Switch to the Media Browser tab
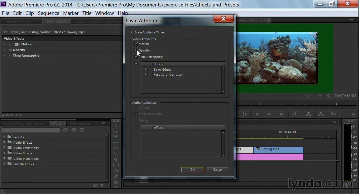359x194 pixels. (x=80, y=124)
